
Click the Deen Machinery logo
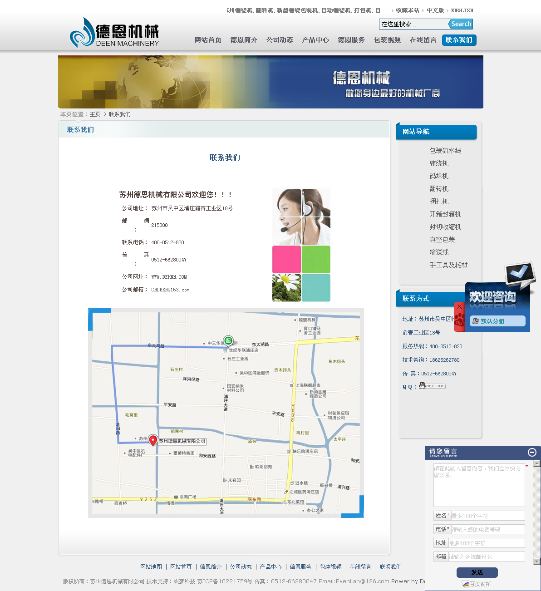[x=114, y=33]
